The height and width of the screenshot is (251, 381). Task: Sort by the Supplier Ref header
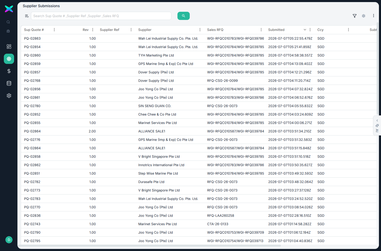pyautogui.click(x=110, y=30)
